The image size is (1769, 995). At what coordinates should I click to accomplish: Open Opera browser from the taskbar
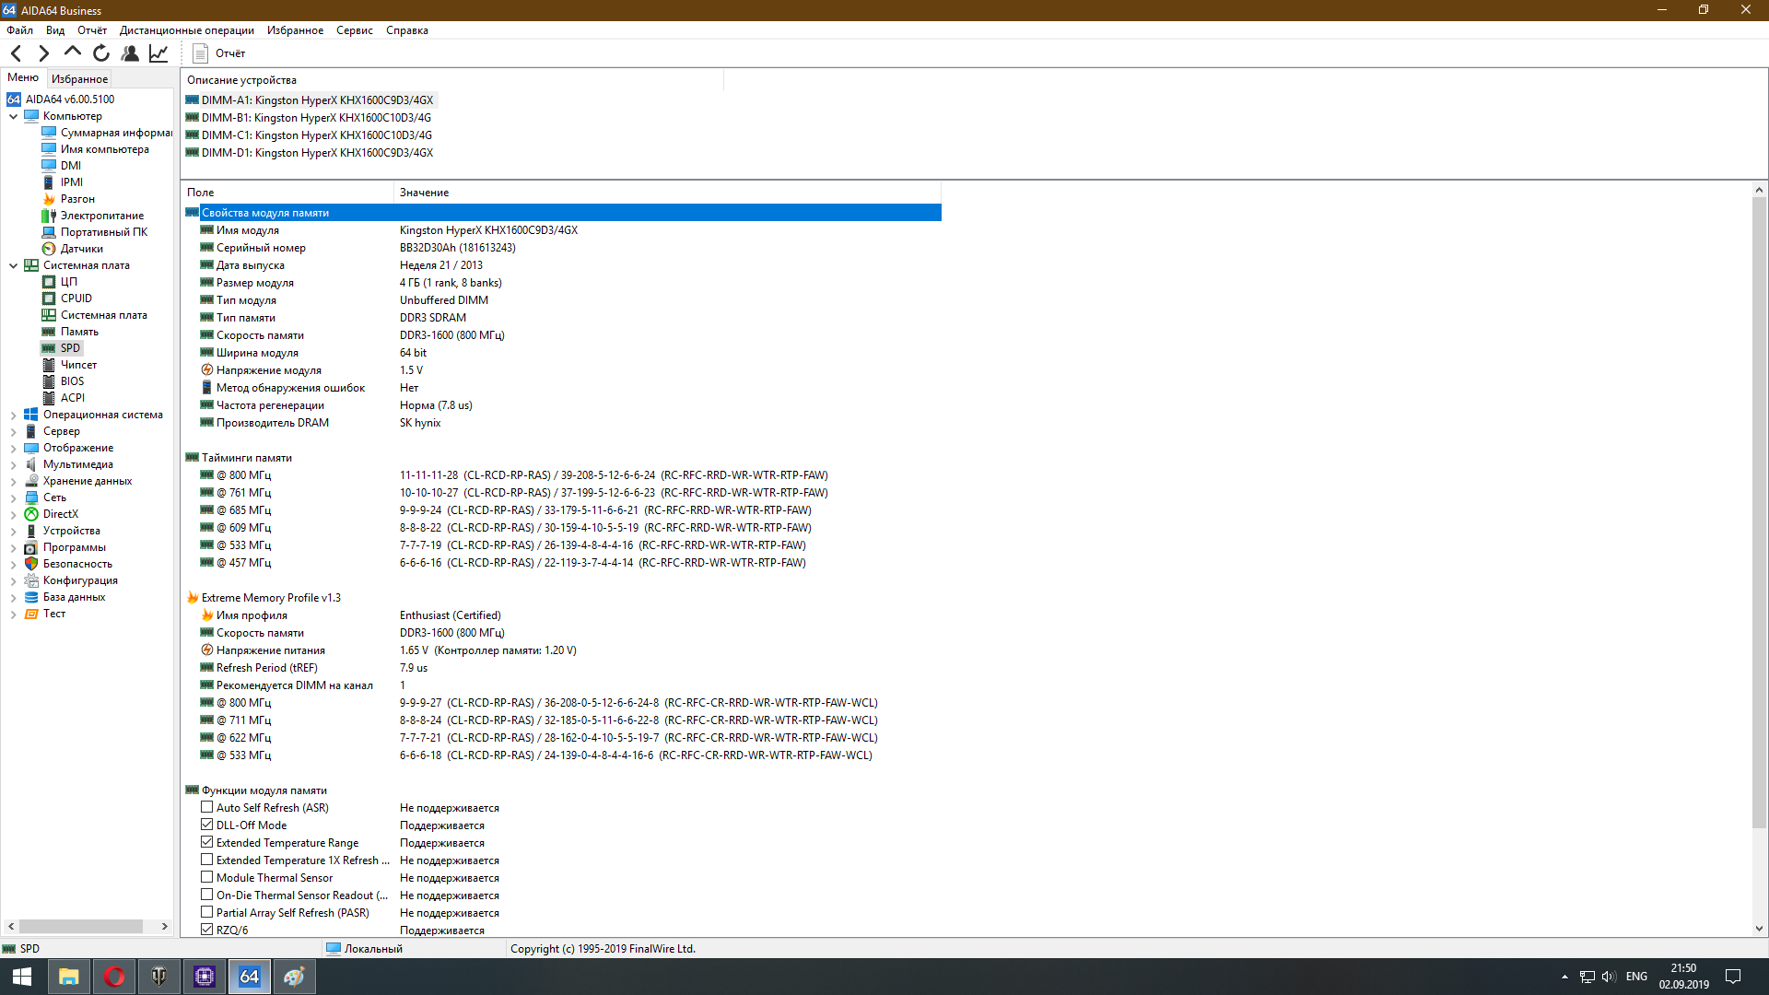click(x=114, y=977)
